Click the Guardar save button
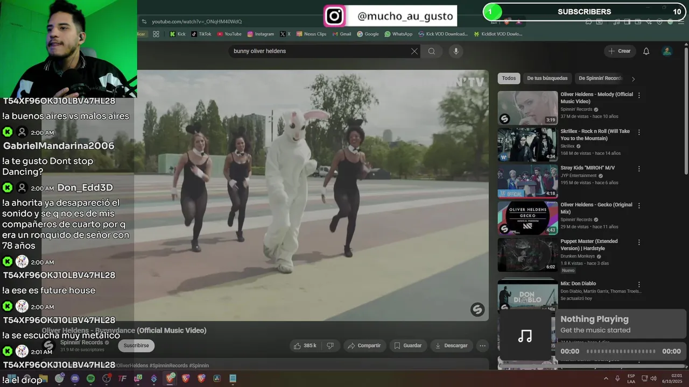 click(x=407, y=346)
